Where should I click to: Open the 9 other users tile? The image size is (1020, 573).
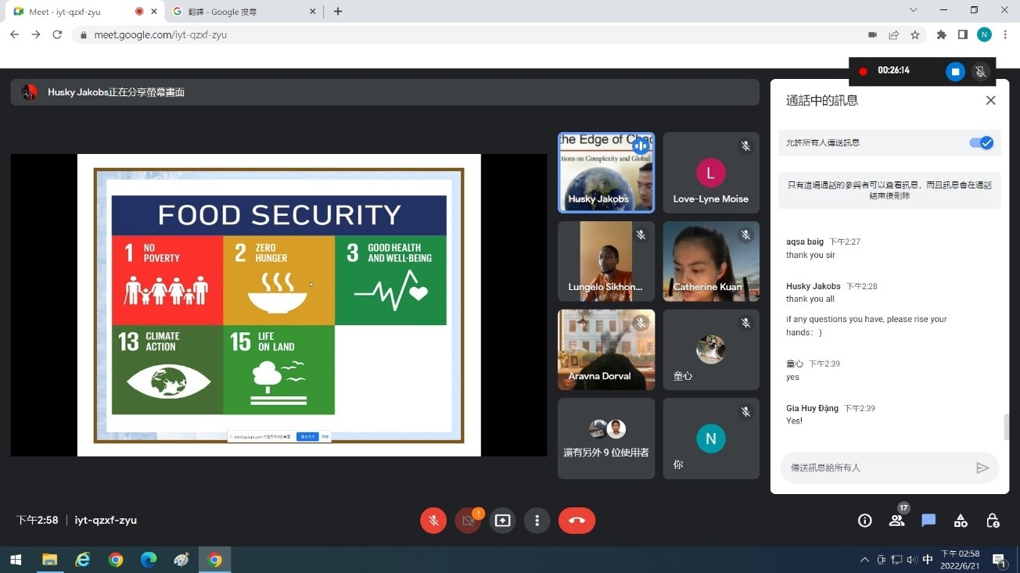(x=606, y=439)
